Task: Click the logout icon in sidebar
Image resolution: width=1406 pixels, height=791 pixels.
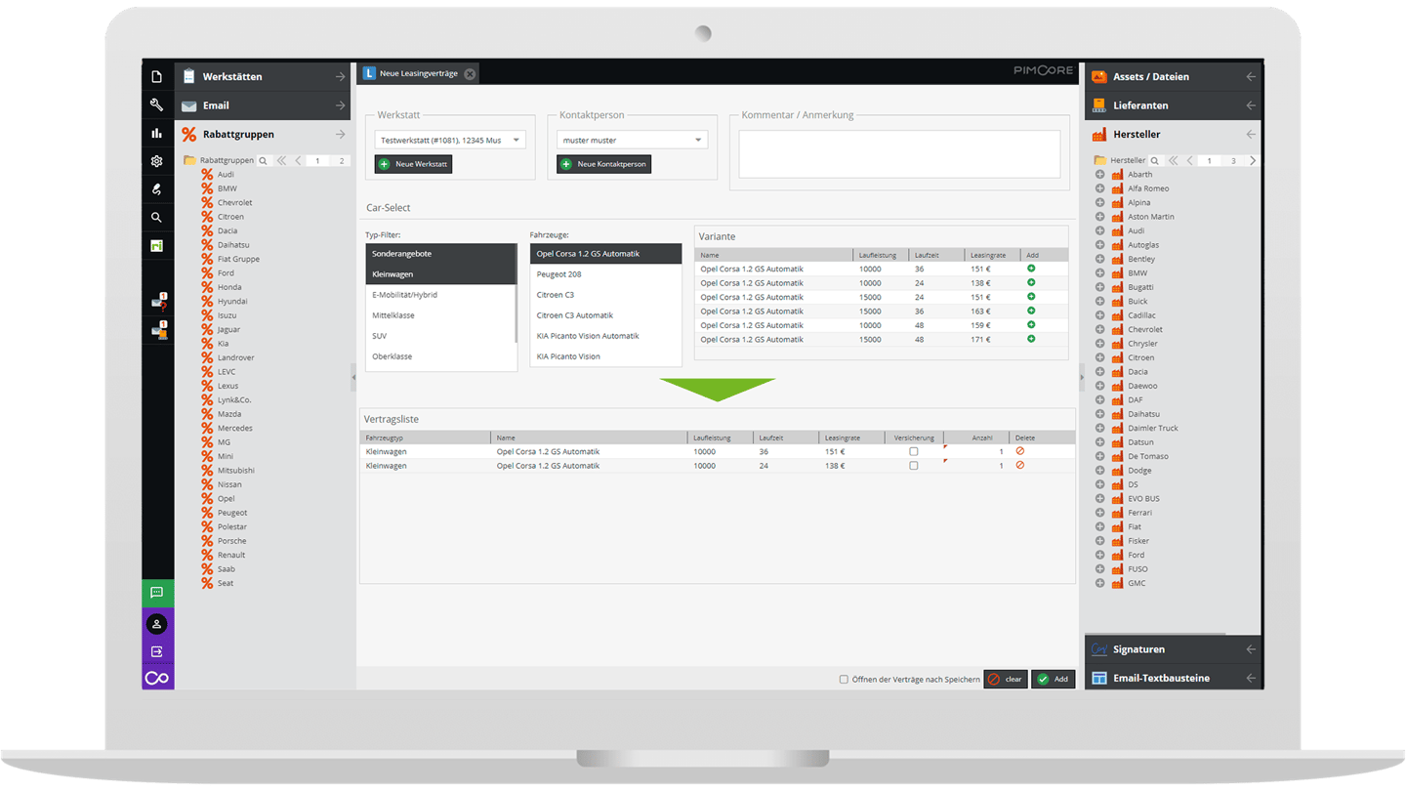Action: 157,651
